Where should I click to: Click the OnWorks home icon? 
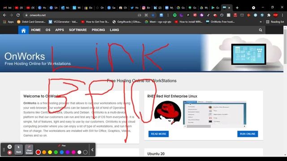pos(23,30)
